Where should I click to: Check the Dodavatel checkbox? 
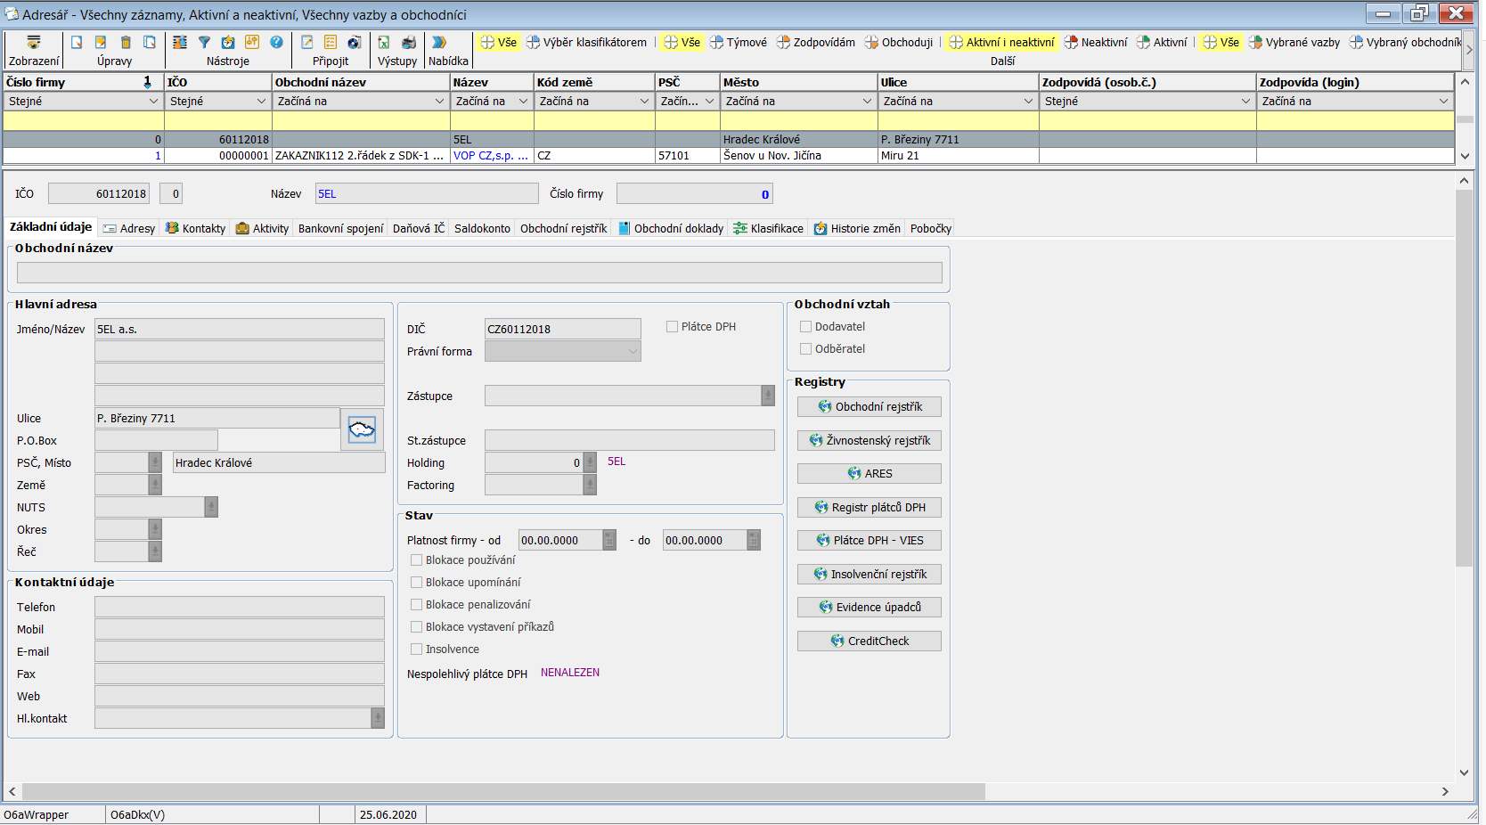(x=806, y=327)
